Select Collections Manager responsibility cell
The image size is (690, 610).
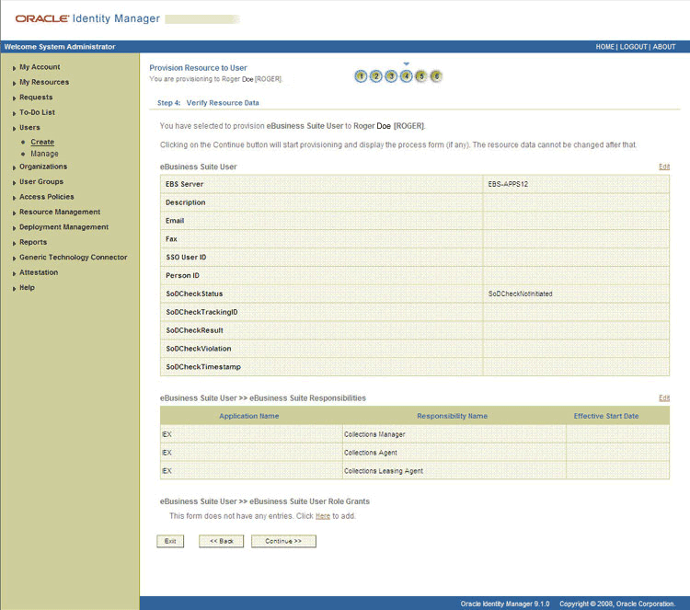[454, 434]
